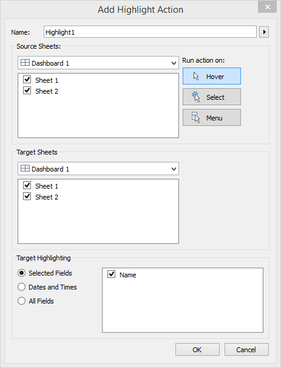Screen dimensions: 281x368
Task: Select the Selected Fields radio option
Action: pos(21,273)
